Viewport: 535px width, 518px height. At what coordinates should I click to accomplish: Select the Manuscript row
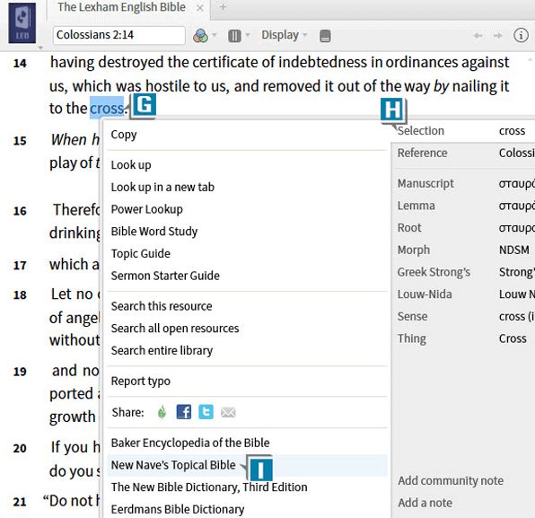pyautogui.click(x=463, y=184)
